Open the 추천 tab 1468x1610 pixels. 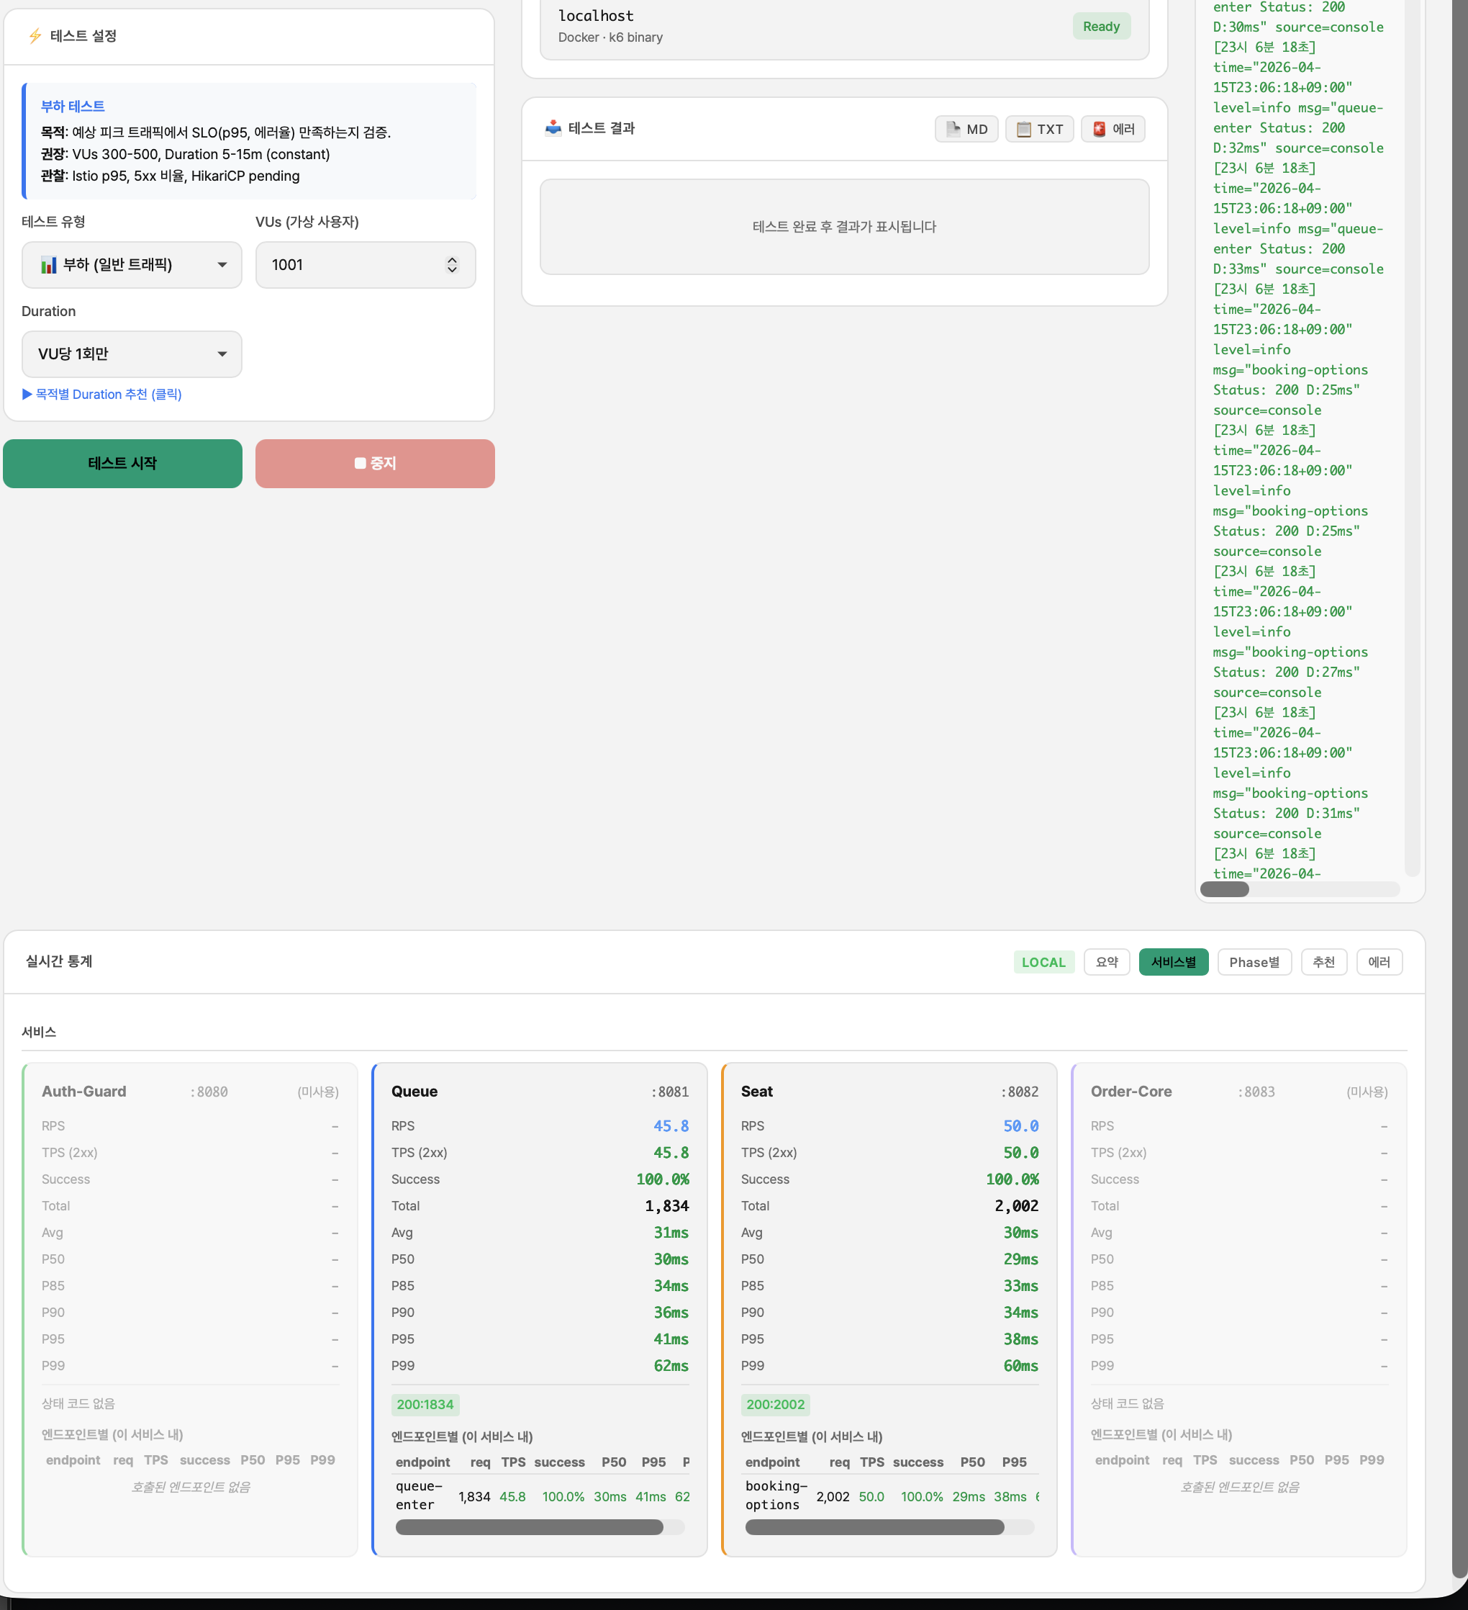1323,961
